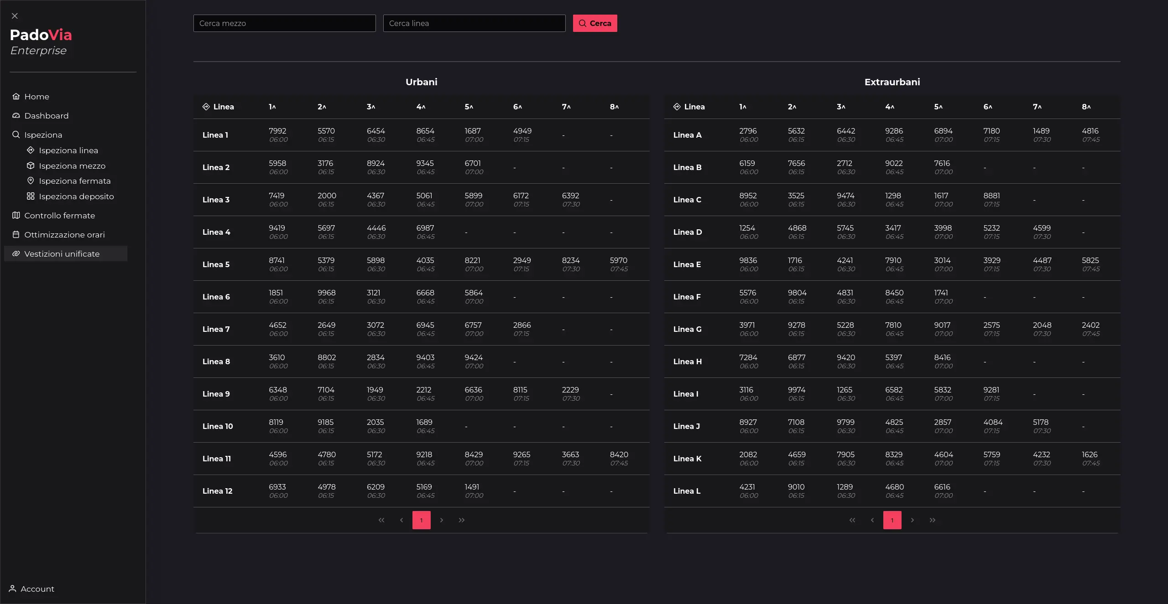Sort Extraurbani table by column 2

coord(792,107)
